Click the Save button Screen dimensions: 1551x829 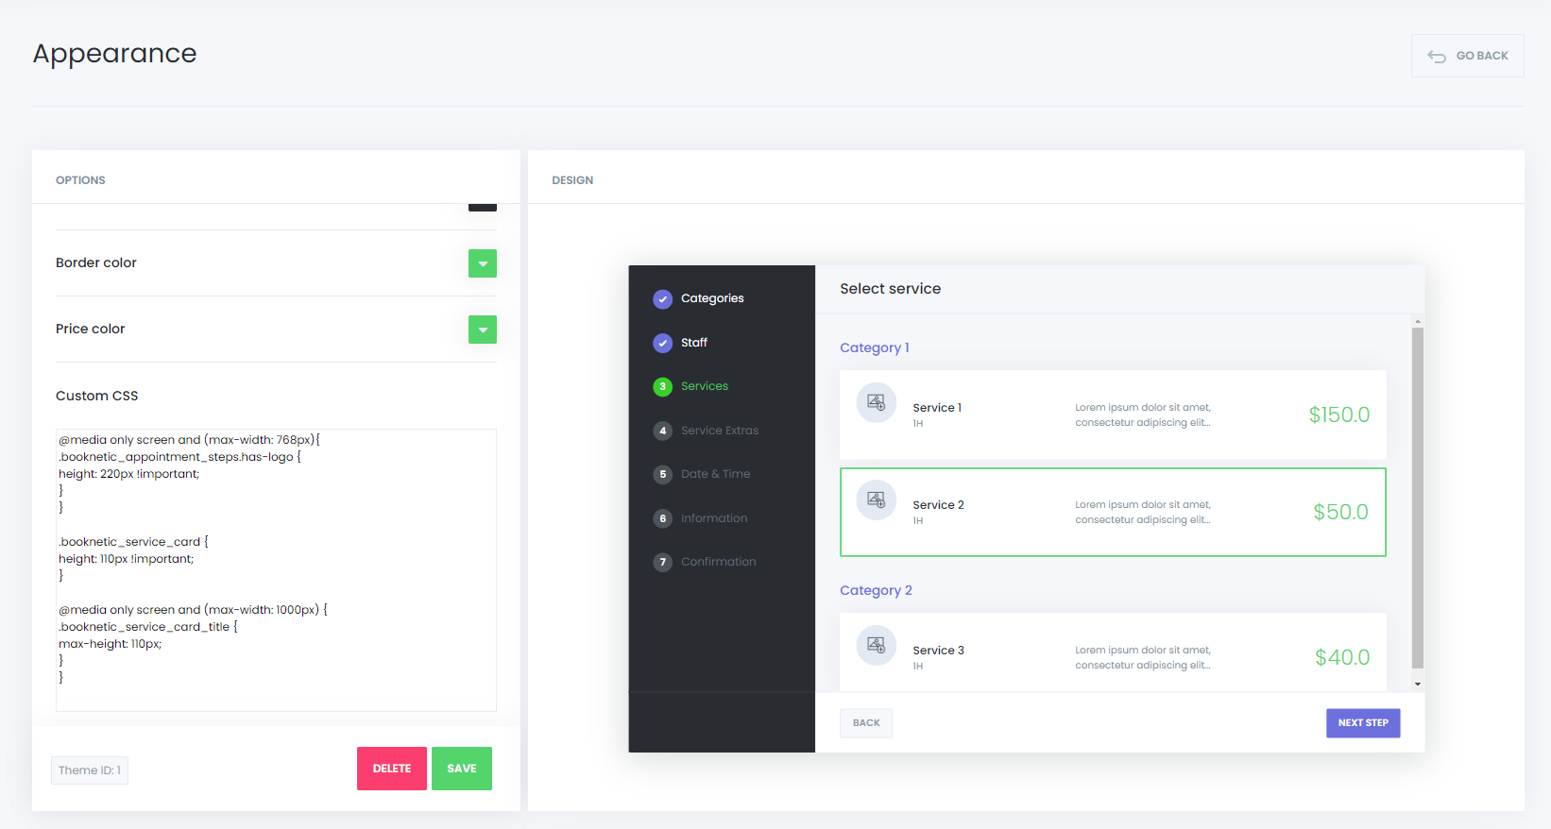tap(462, 769)
